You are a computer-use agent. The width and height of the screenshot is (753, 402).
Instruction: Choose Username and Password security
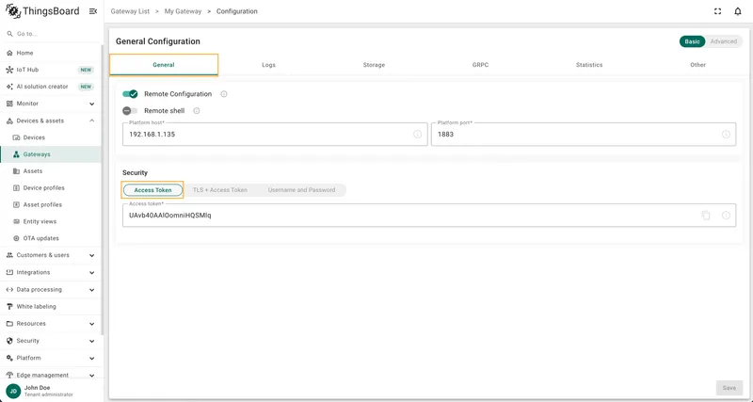301,190
